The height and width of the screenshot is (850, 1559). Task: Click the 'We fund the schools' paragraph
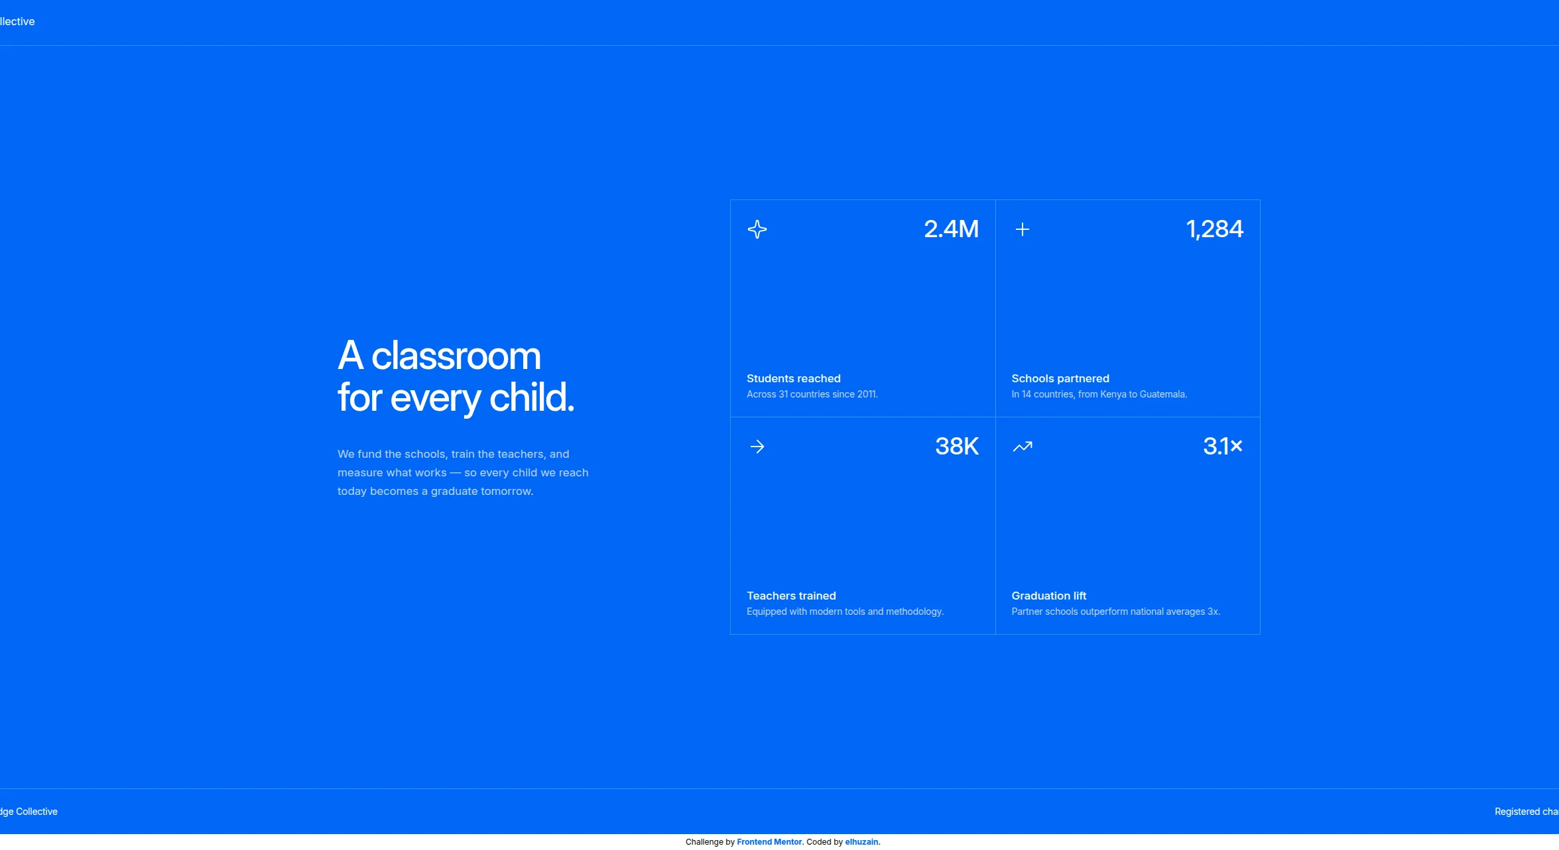coord(463,472)
